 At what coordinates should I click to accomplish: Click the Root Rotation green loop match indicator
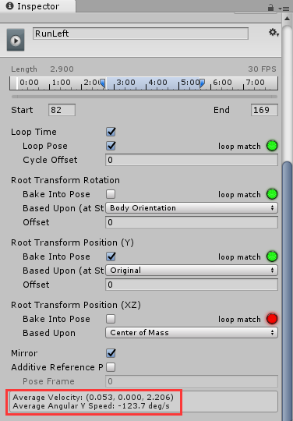[x=272, y=194]
